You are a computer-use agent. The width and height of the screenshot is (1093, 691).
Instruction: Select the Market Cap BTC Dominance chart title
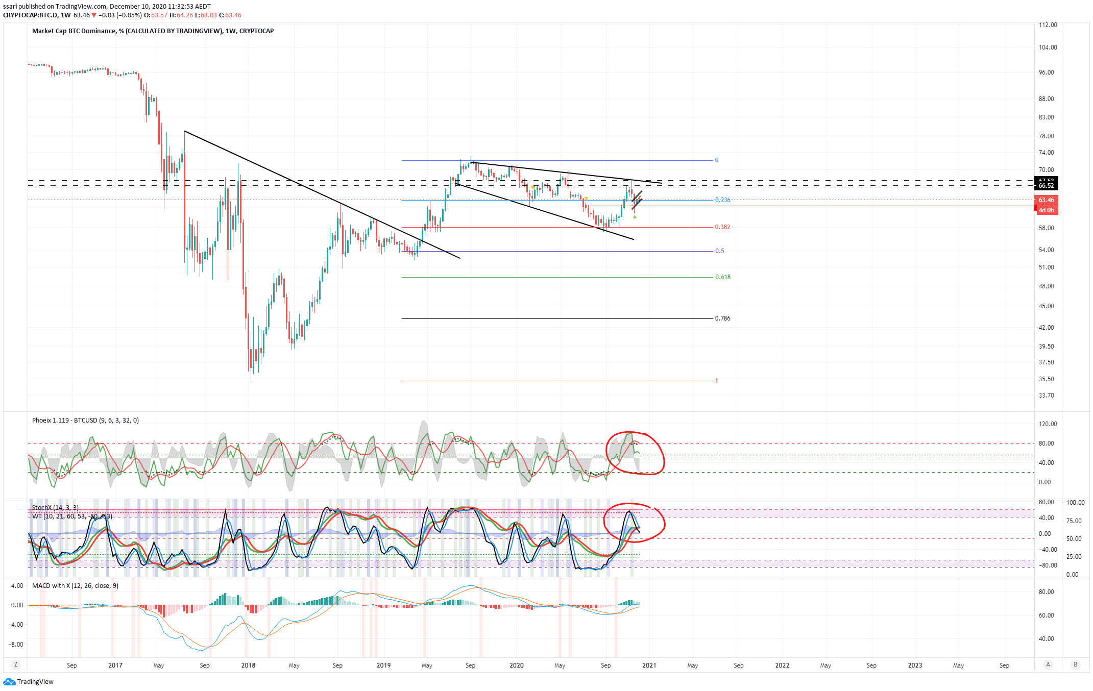coord(153,31)
